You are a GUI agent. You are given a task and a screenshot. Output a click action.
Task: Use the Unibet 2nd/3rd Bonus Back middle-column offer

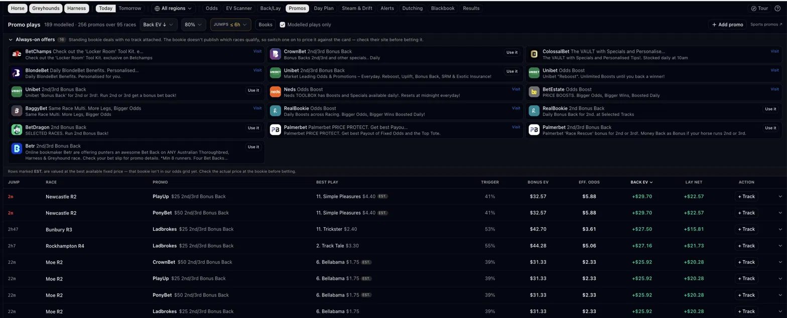[x=512, y=71]
